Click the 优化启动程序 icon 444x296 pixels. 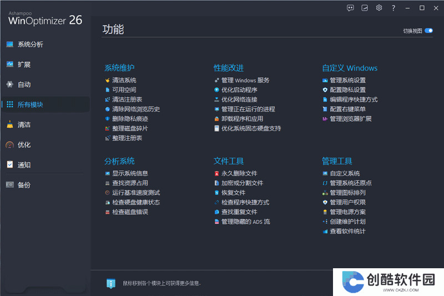tap(216, 90)
